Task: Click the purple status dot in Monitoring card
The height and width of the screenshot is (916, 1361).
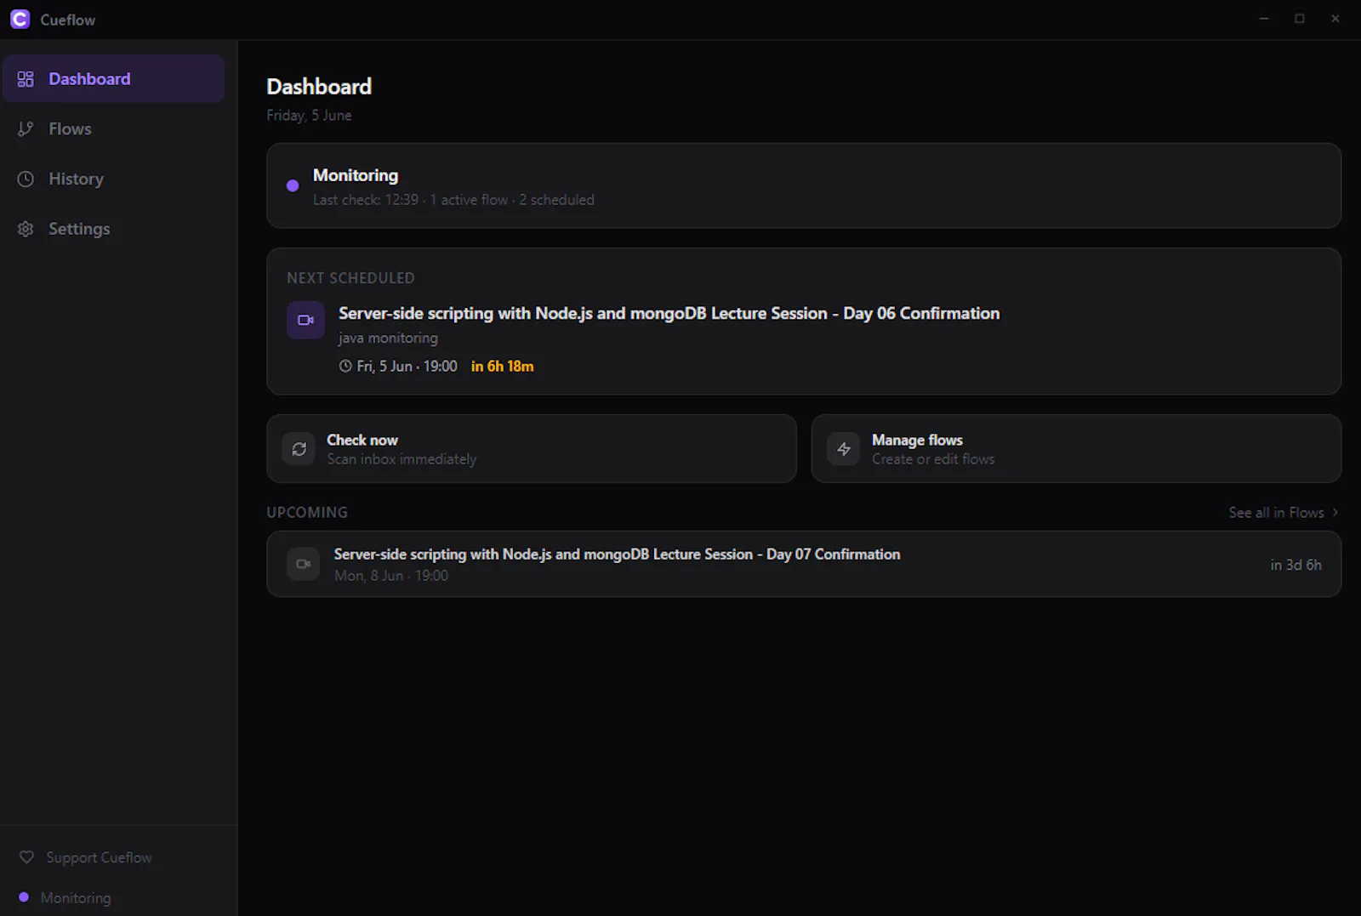Action: coord(293,185)
